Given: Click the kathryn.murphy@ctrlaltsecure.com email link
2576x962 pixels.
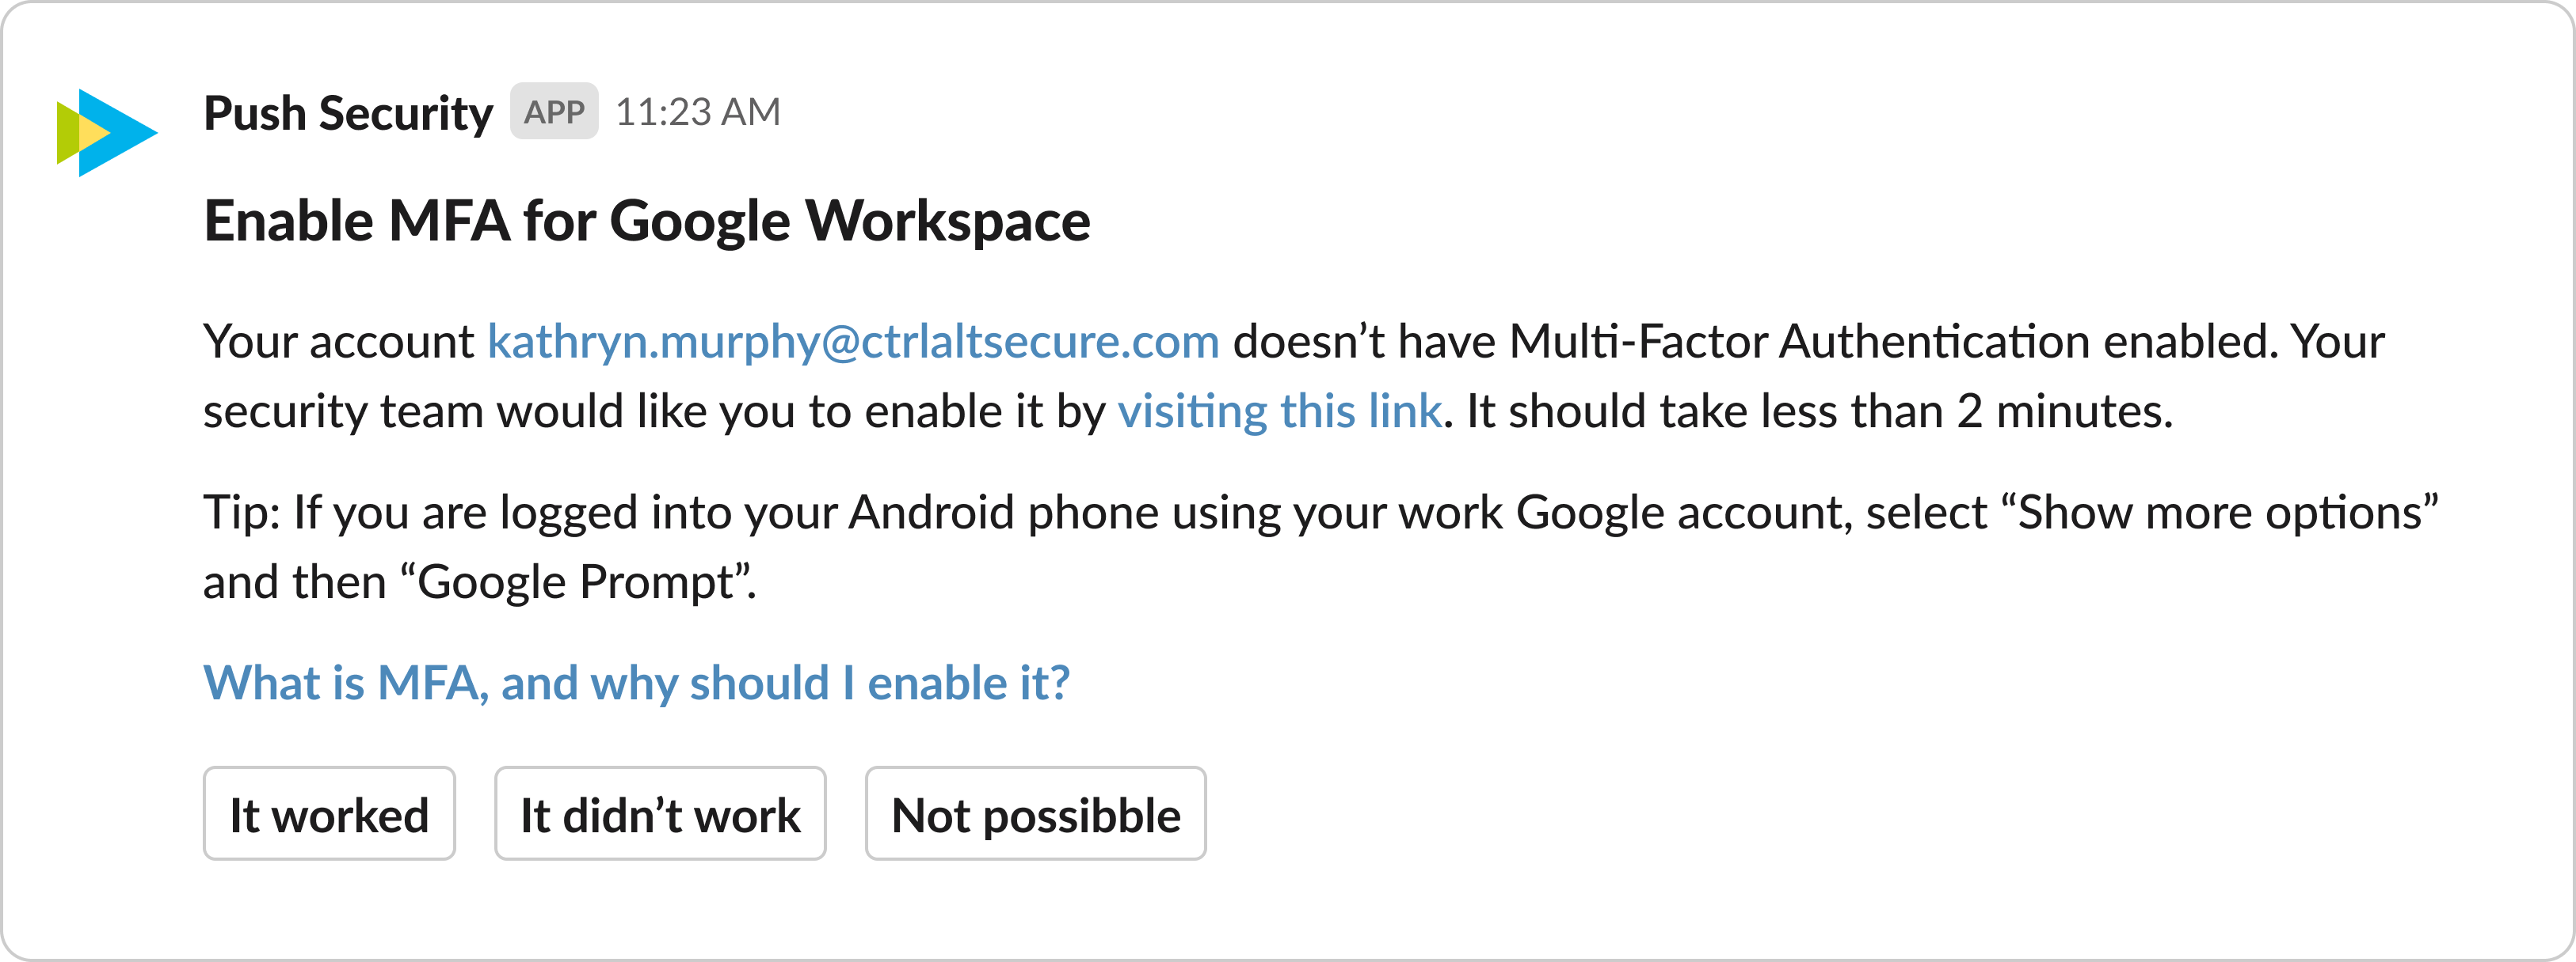Looking at the screenshot, I should coord(853,342).
